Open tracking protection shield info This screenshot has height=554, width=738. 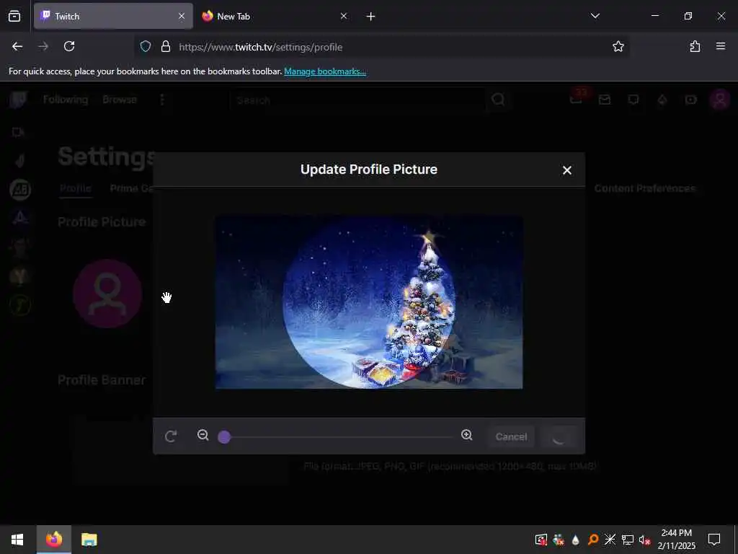coord(146,46)
